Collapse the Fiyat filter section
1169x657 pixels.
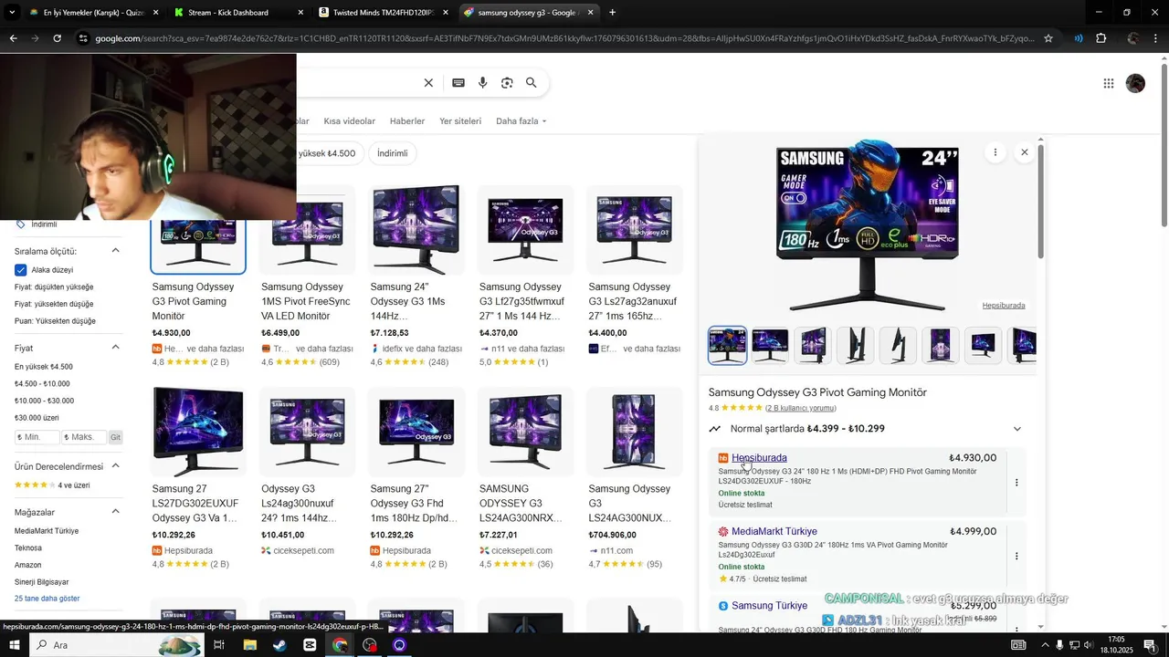pos(116,348)
